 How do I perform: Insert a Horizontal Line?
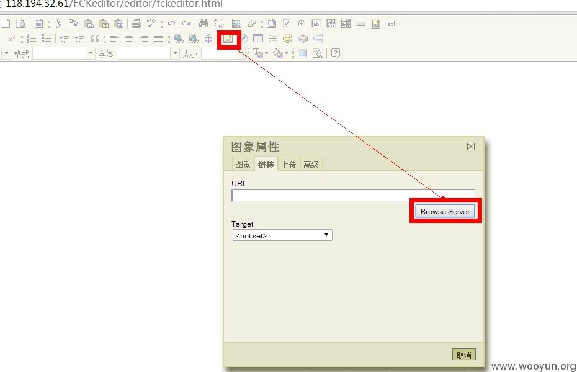(272, 39)
